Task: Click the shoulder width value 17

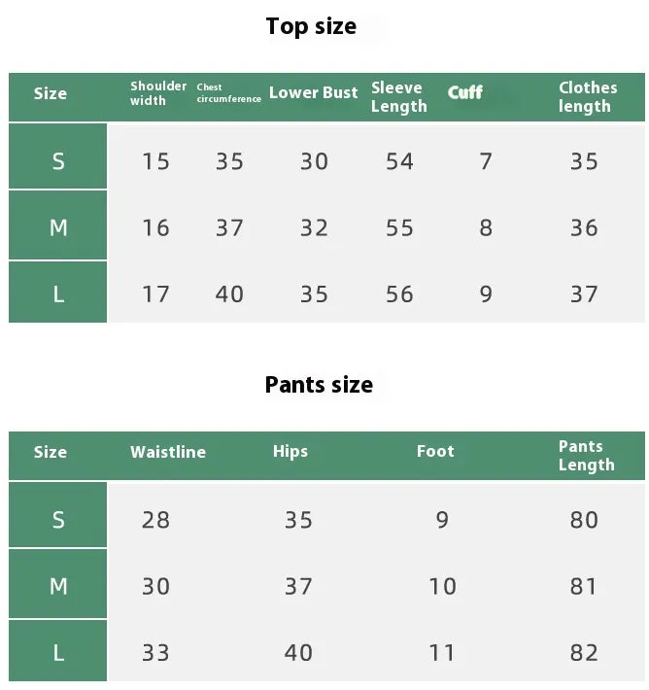Action: pos(155,294)
